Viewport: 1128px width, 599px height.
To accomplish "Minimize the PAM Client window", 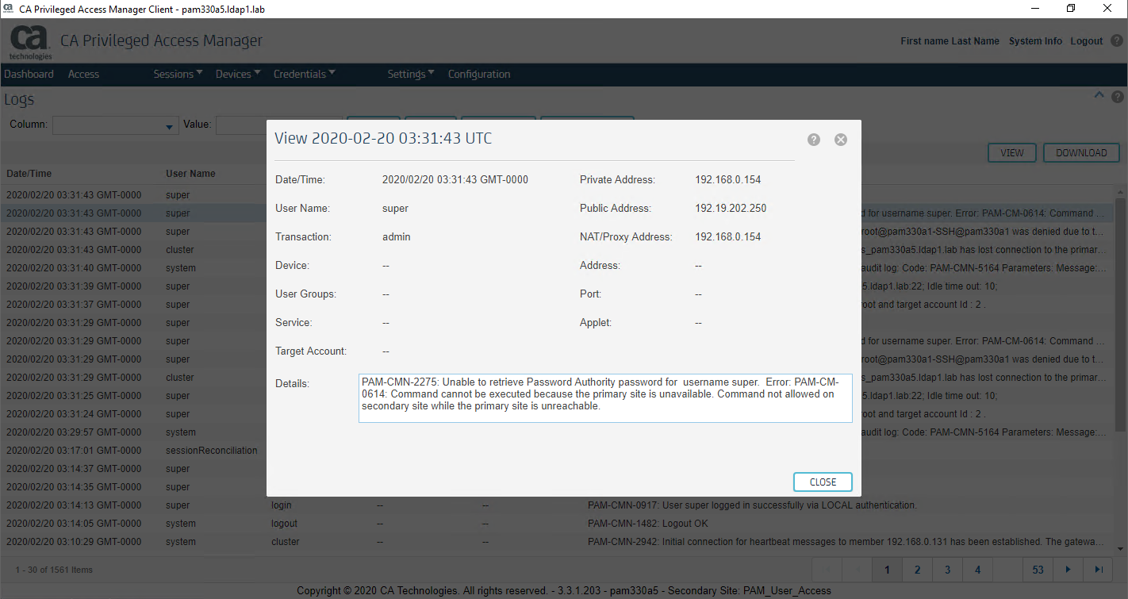I will (x=1034, y=8).
